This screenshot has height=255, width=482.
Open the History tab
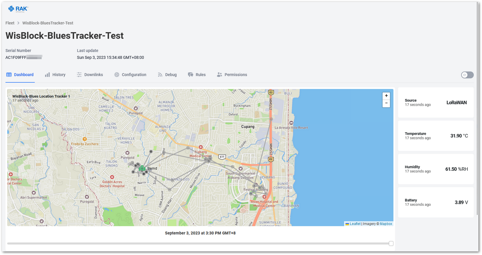pyautogui.click(x=55, y=75)
